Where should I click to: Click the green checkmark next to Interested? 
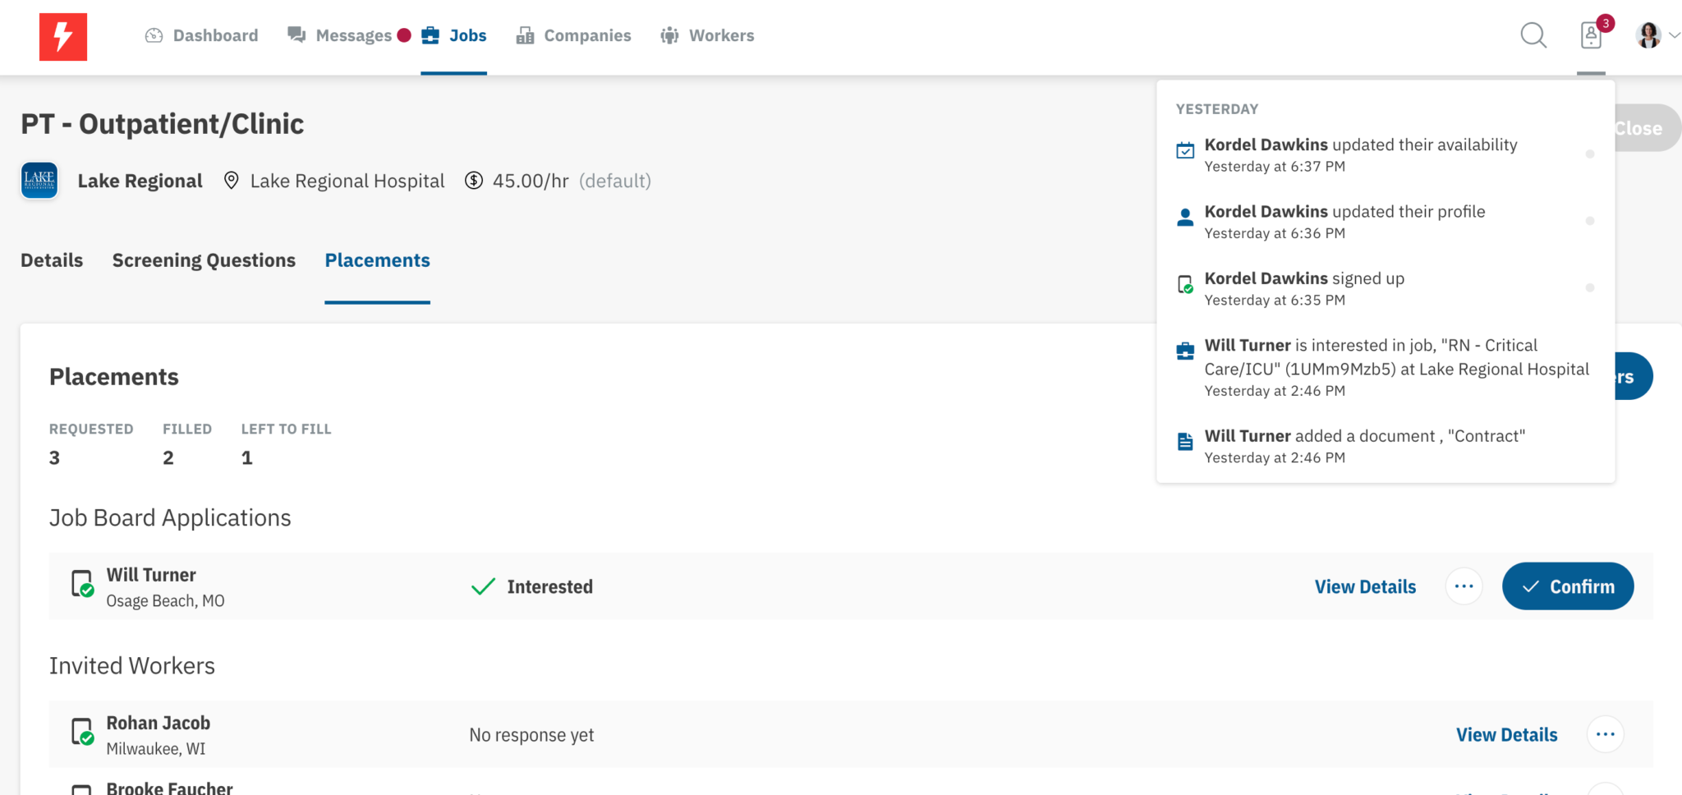(x=483, y=586)
